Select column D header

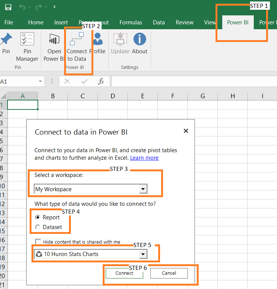coord(112,96)
